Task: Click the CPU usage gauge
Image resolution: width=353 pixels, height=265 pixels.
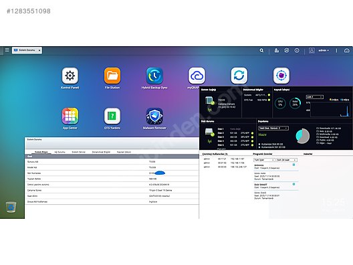Action: 280,104
